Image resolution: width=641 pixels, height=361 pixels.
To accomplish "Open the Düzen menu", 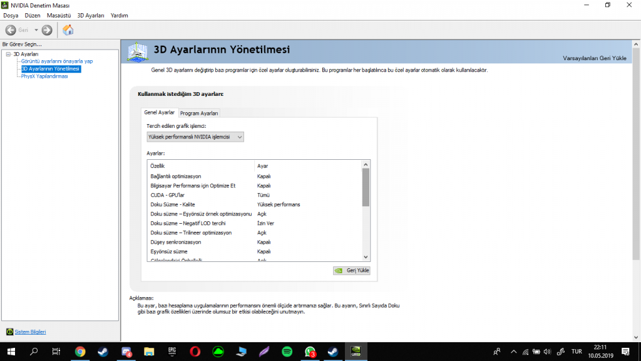I will [x=33, y=16].
